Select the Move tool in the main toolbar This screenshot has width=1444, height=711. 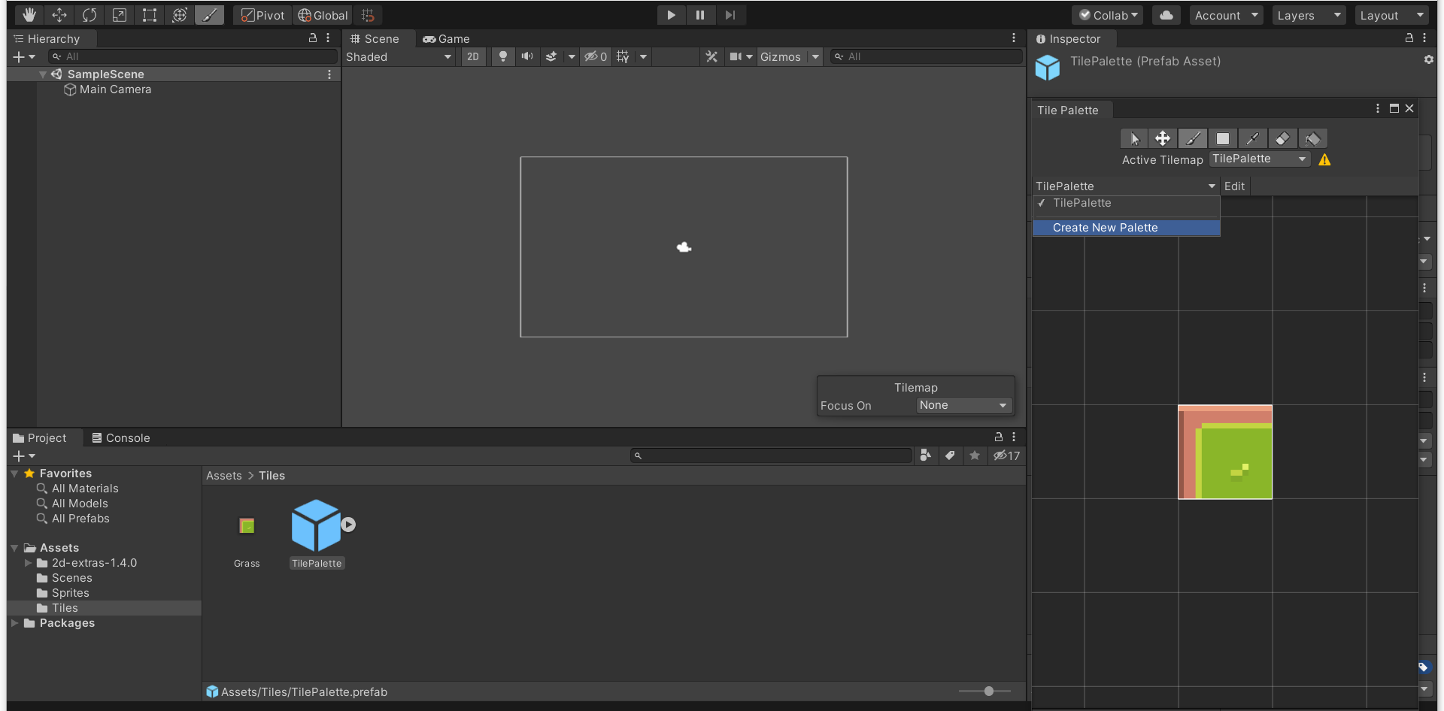[59, 15]
